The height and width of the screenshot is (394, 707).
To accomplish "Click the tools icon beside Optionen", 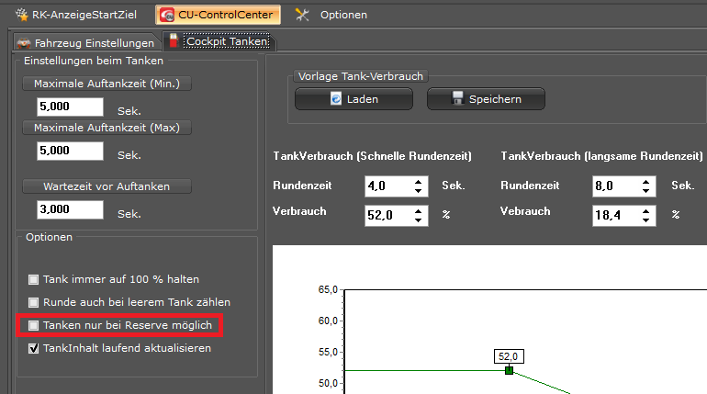I will click(x=302, y=15).
